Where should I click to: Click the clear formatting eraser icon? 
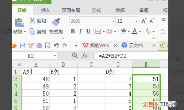pos(148,31)
